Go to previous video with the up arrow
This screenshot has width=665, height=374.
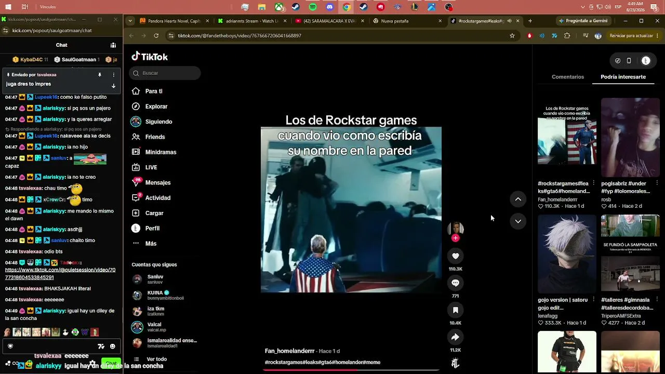pos(518,199)
